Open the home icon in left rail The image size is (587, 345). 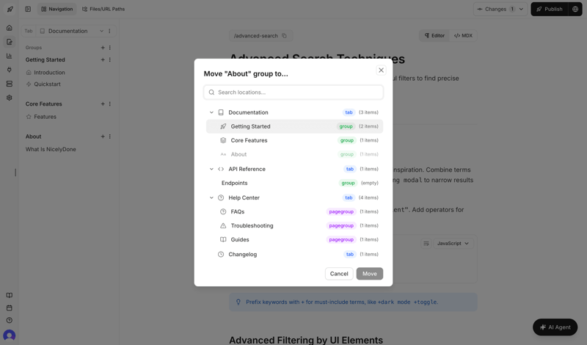tap(10, 28)
